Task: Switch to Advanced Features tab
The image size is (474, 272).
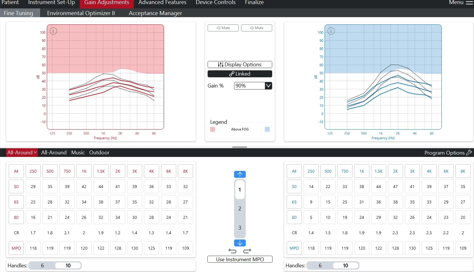Action: coord(162,3)
